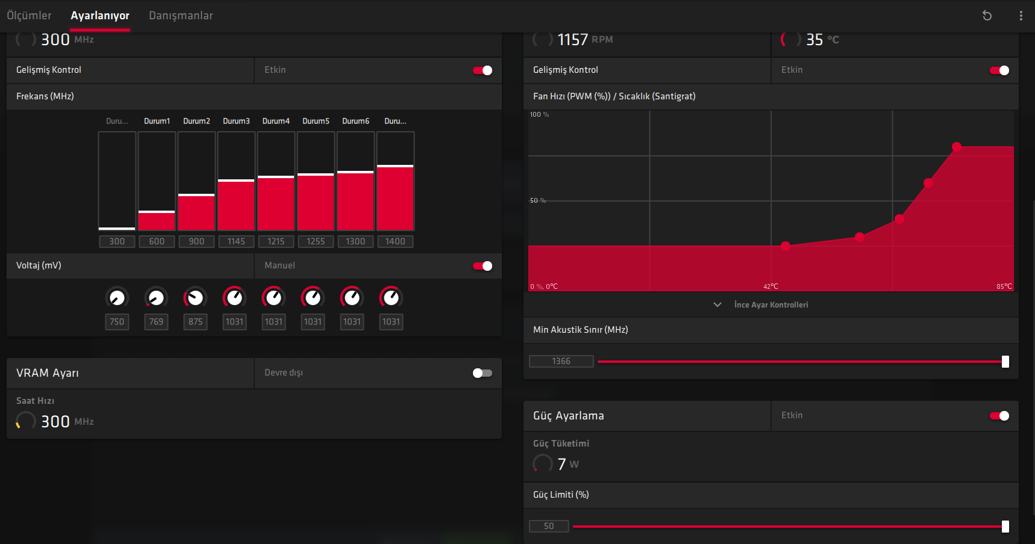Toggle the Güç Ayarlama switch
This screenshot has width=1035, height=544.
tap(999, 416)
